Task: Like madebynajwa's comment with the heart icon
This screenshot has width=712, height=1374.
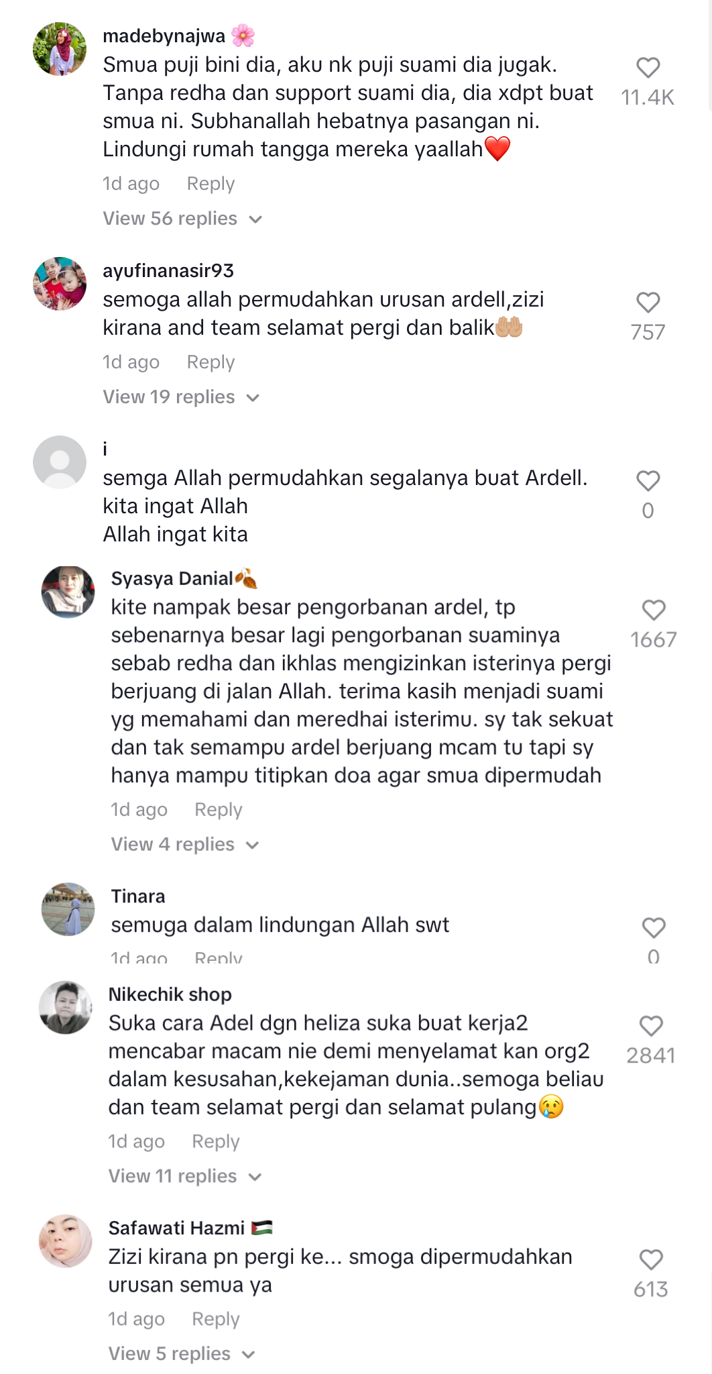Action: click(648, 67)
